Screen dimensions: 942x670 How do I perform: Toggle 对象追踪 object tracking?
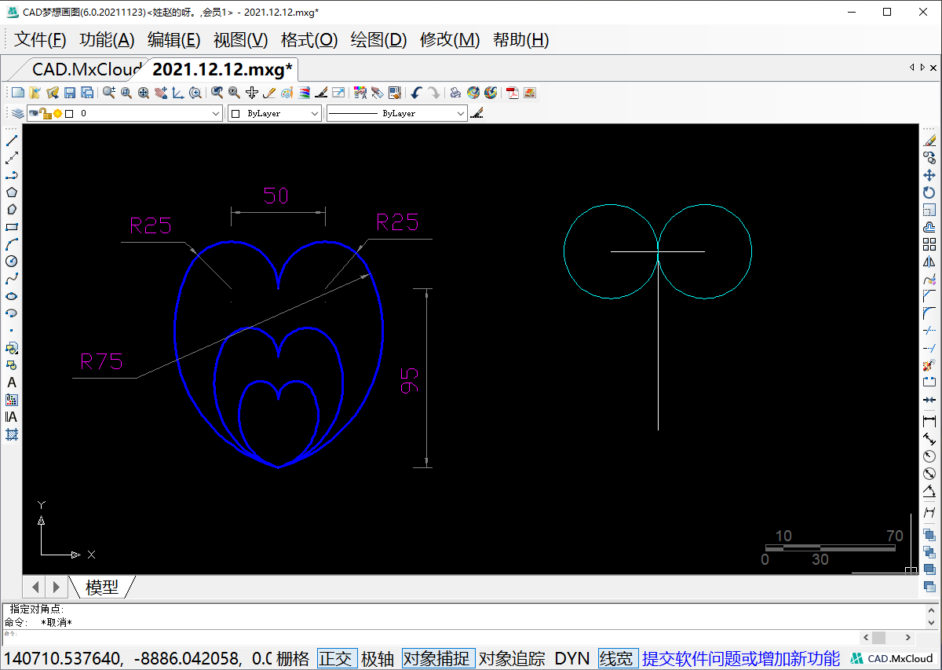pyautogui.click(x=513, y=658)
